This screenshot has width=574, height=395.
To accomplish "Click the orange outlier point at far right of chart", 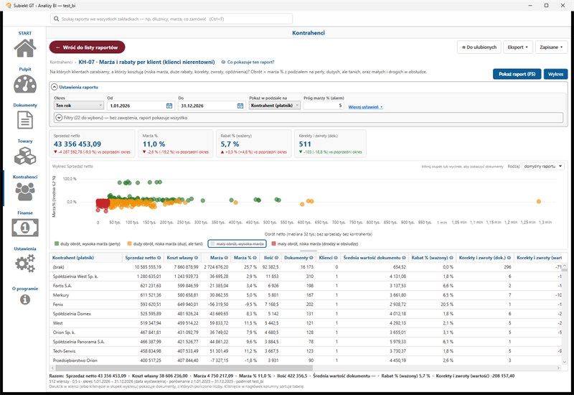I will (x=539, y=201).
